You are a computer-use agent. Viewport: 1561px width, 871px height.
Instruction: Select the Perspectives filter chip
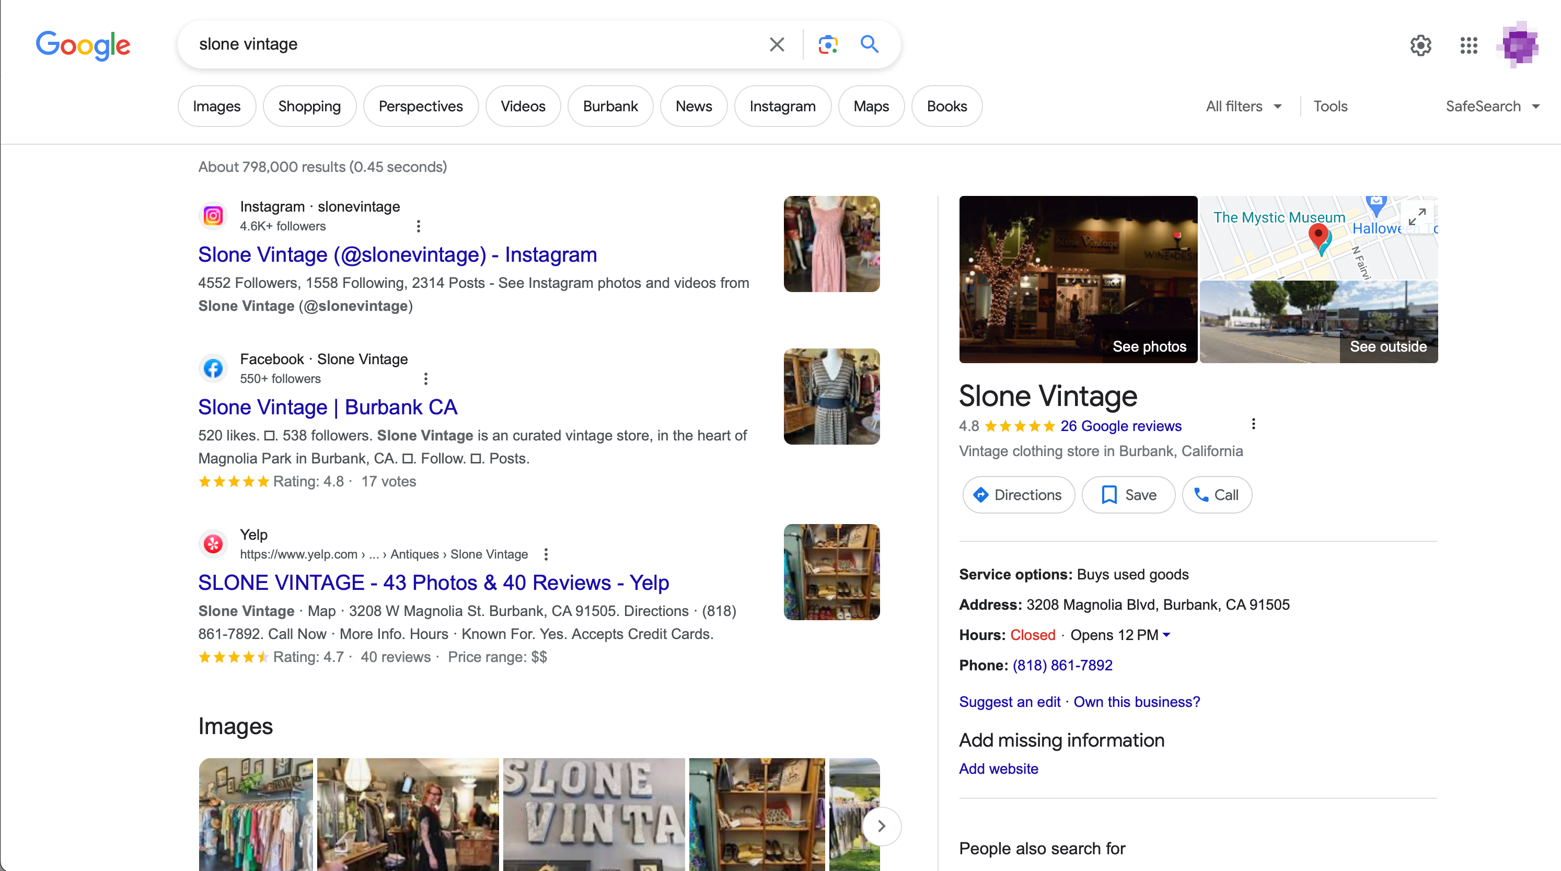pos(421,107)
